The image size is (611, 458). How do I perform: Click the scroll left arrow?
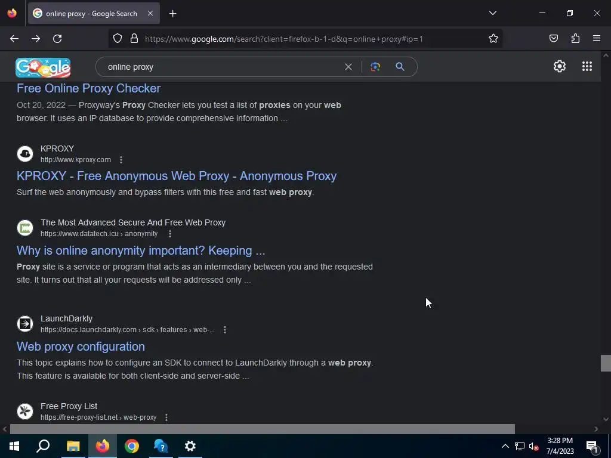click(5, 429)
